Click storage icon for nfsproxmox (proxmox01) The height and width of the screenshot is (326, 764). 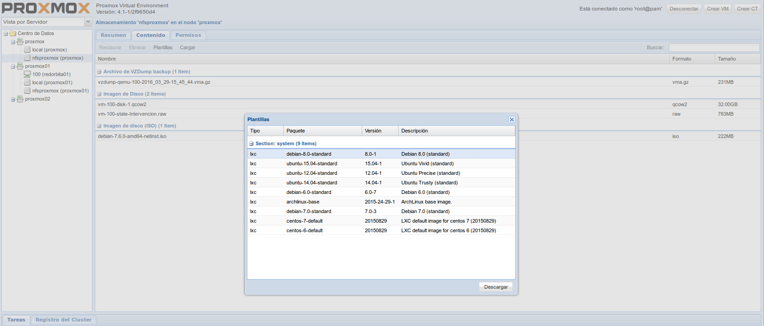(27, 91)
